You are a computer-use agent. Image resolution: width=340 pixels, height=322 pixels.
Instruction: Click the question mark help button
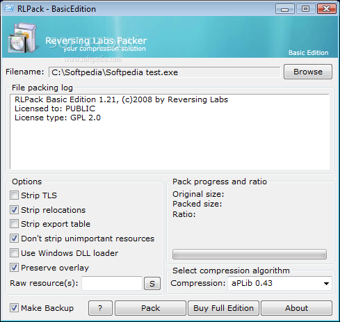[x=100, y=308]
